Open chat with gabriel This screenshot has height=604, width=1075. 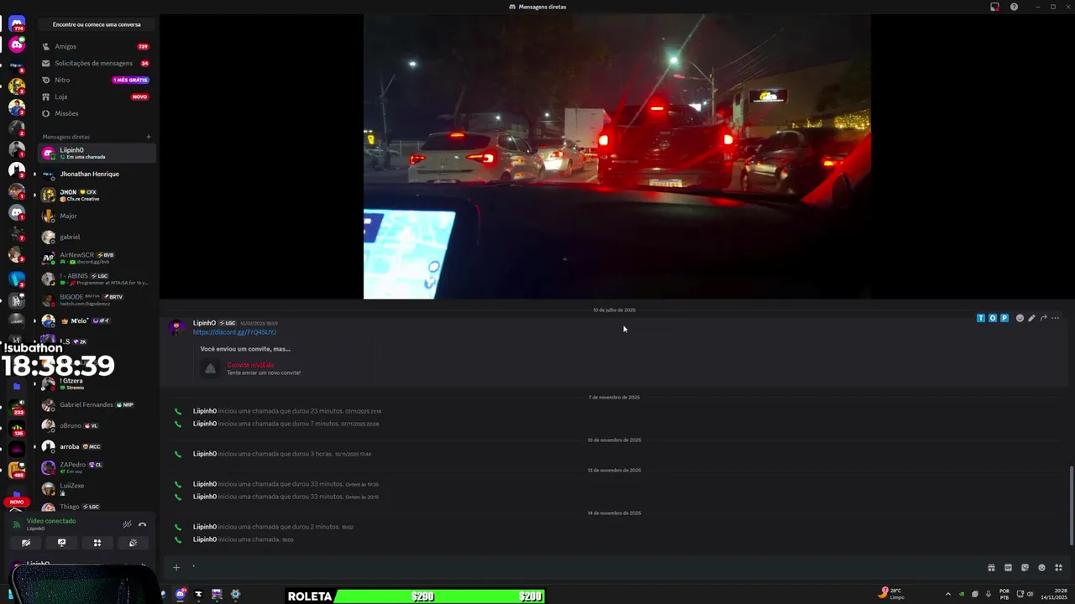coord(97,237)
